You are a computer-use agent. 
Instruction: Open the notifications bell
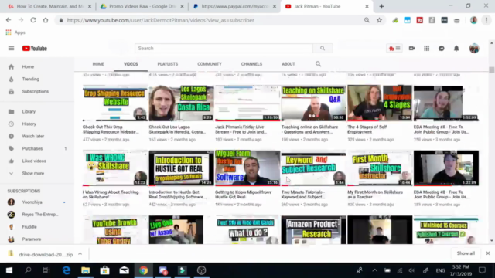coord(456,48)
